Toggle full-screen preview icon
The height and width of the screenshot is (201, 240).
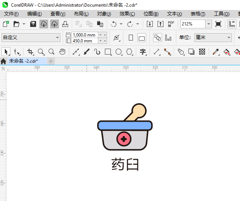(218, 24)
